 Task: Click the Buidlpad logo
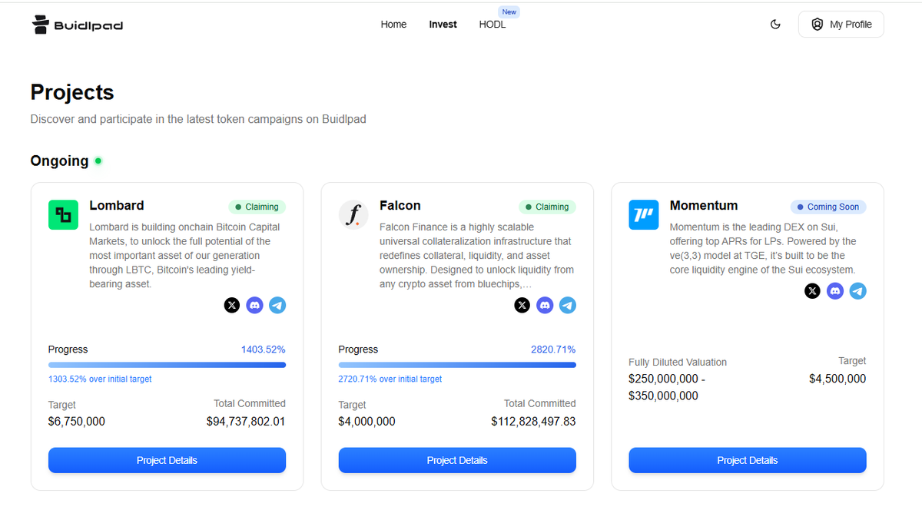coord(77,25)
